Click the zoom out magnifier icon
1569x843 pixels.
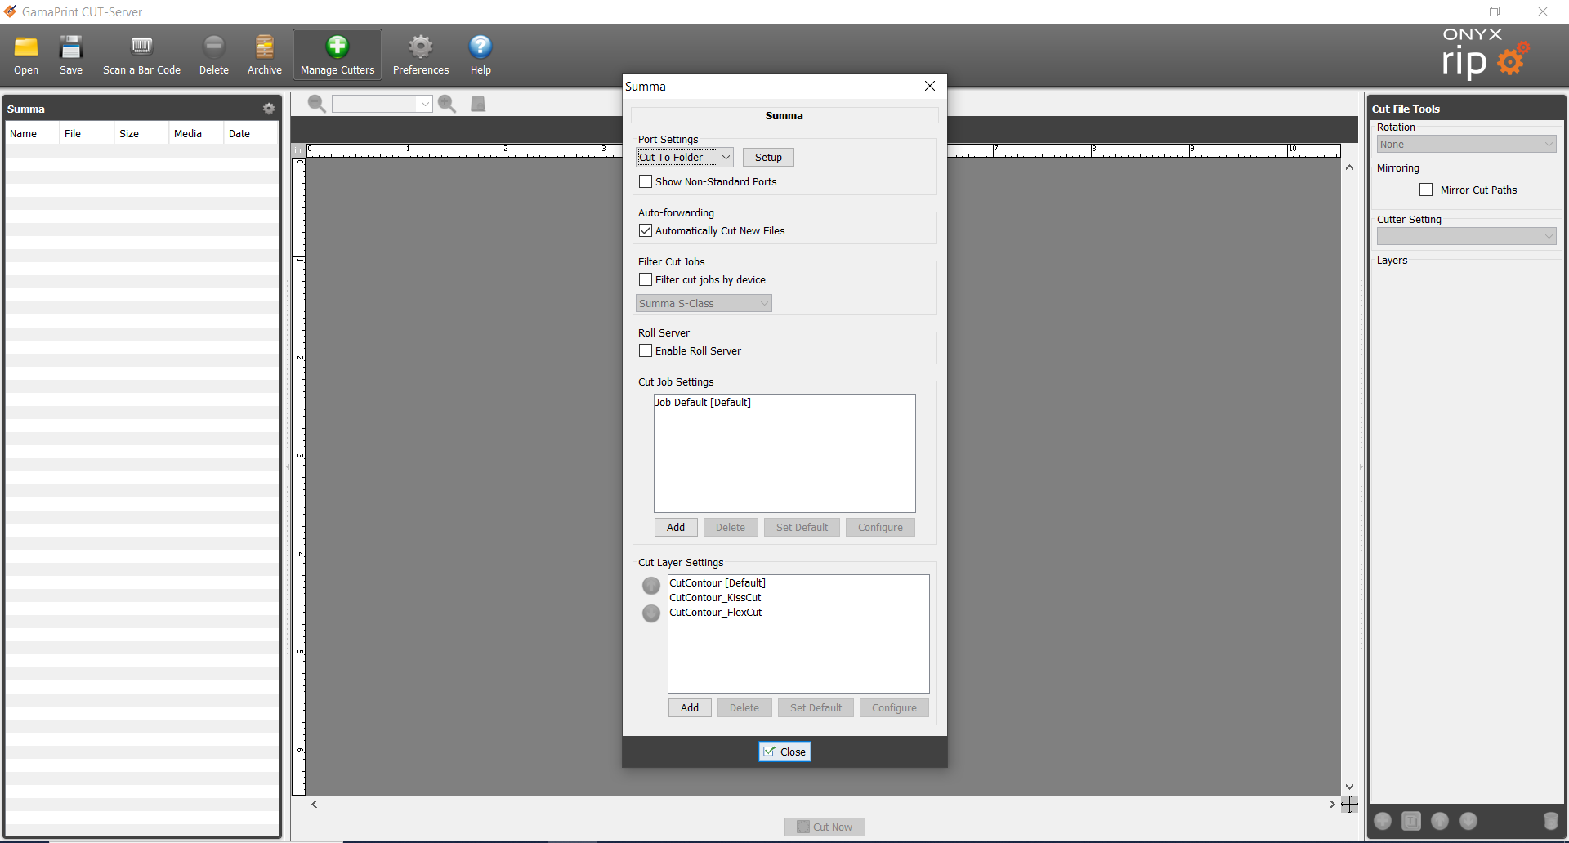point(317,104)
